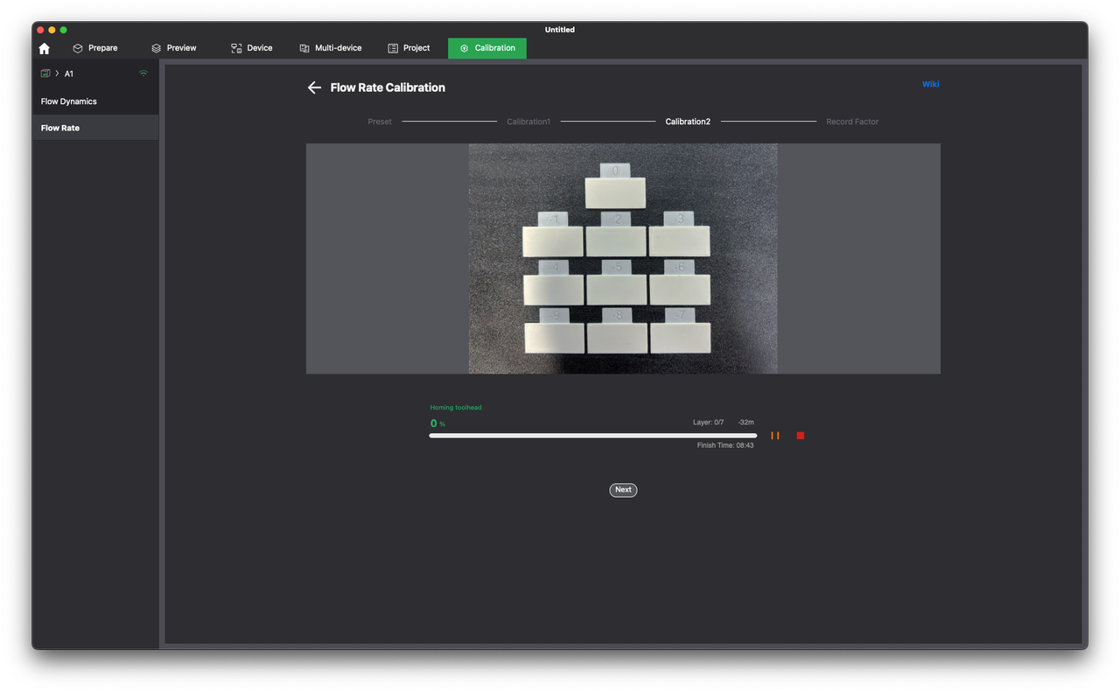Image resolution: width=1120 pixels, height=692 pixels.
Task: Open the Prepare tab
Action: pyautogui.click(x=94, y=48)
